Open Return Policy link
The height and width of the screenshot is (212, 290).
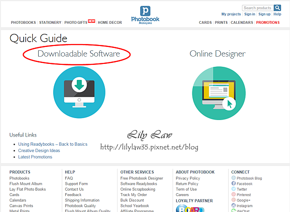[x=187, y=183]
